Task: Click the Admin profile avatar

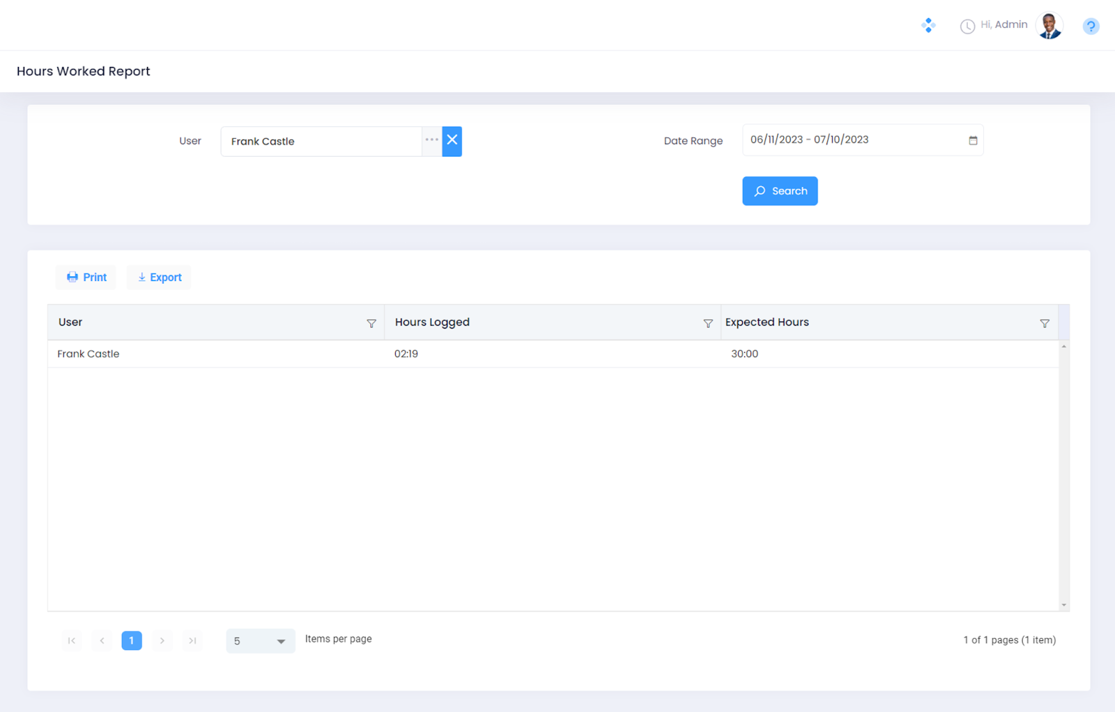Action: 1049,26
